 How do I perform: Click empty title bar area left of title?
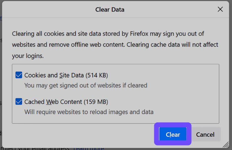(x=47, y=10)
